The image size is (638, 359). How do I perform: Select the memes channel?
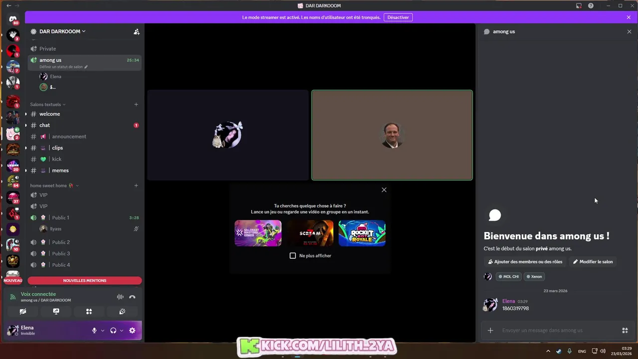pyautogui.click(x=85, y=171)
